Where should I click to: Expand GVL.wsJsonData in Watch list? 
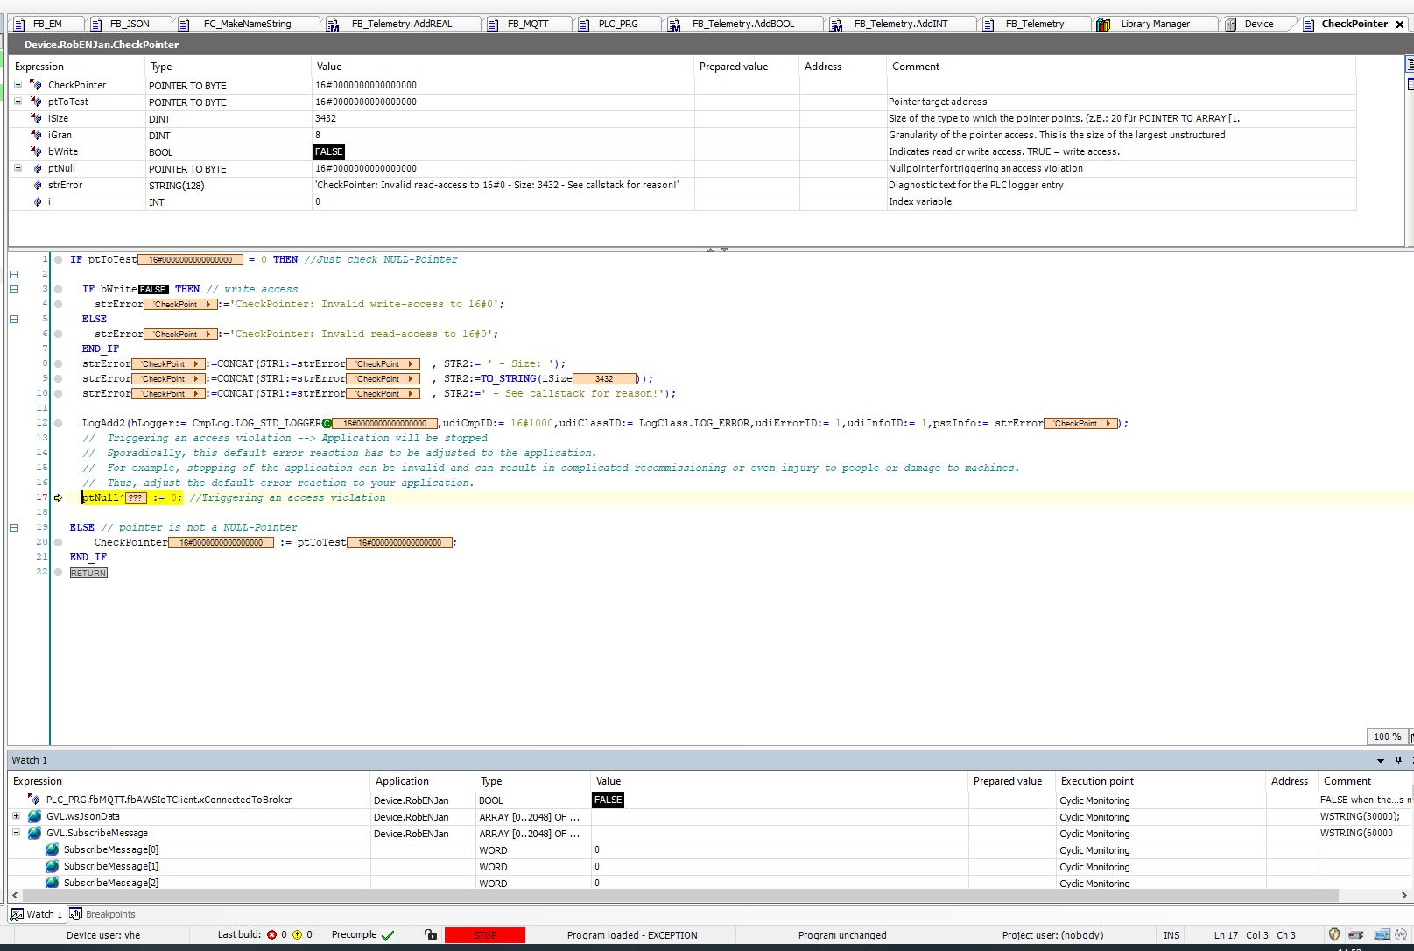16,816
